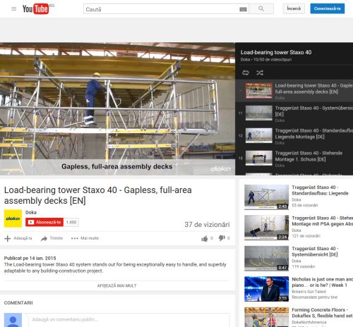Select playlist item Gapless full-area assembly decks
353x327 pixels.
pyautogui.click(x=294, y=91)
